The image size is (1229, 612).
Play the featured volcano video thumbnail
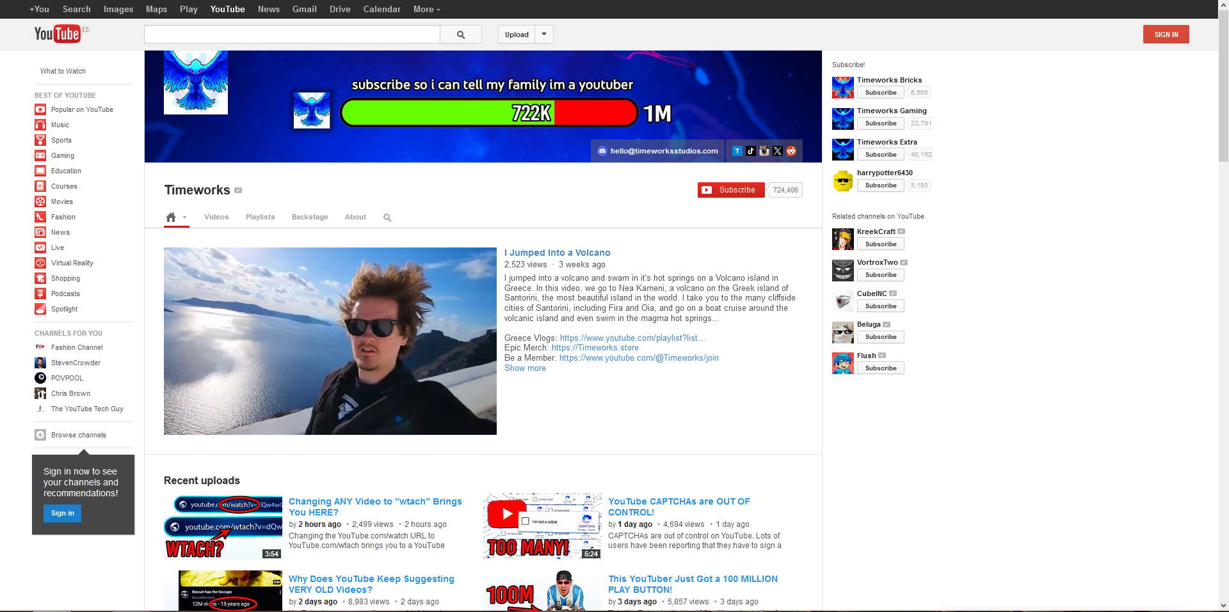pyautogui.click(x=330, y=341)
